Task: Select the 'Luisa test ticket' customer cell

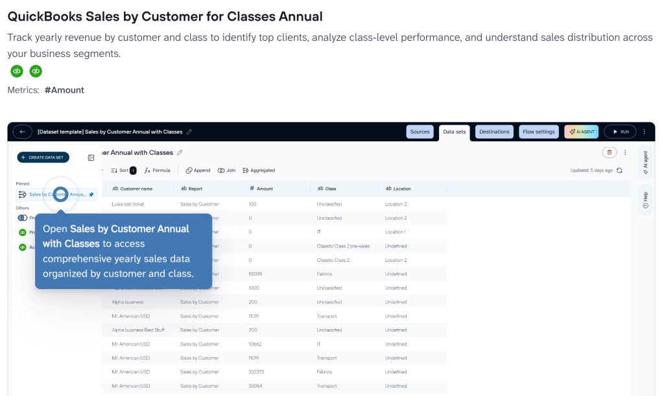Action: pyautogui.click(x=128, y=204)
